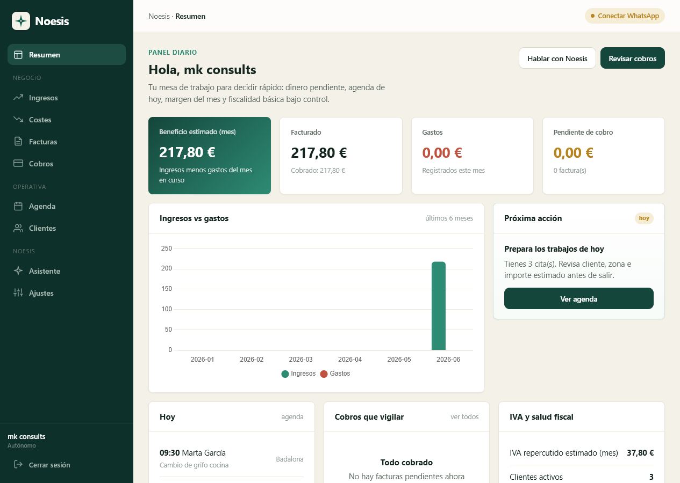Click the Clientes people icon
Viewport: 680px width, 483px height.
pos(18,228)
